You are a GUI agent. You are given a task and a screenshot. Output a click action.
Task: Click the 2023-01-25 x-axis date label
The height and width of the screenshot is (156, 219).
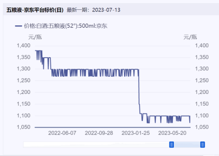point(135,133)
